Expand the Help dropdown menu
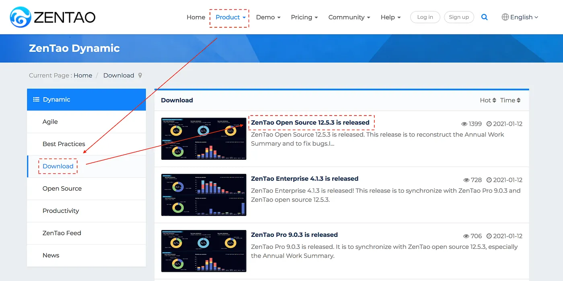The image size is (563, 281). point(390,17)
